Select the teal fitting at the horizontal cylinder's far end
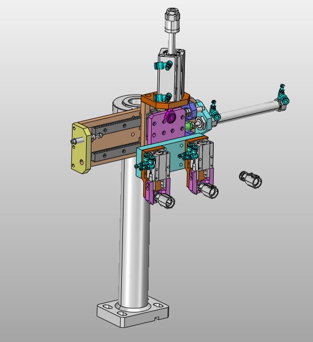The width and height of the screenshot is (313, 342). coord(284,94)
